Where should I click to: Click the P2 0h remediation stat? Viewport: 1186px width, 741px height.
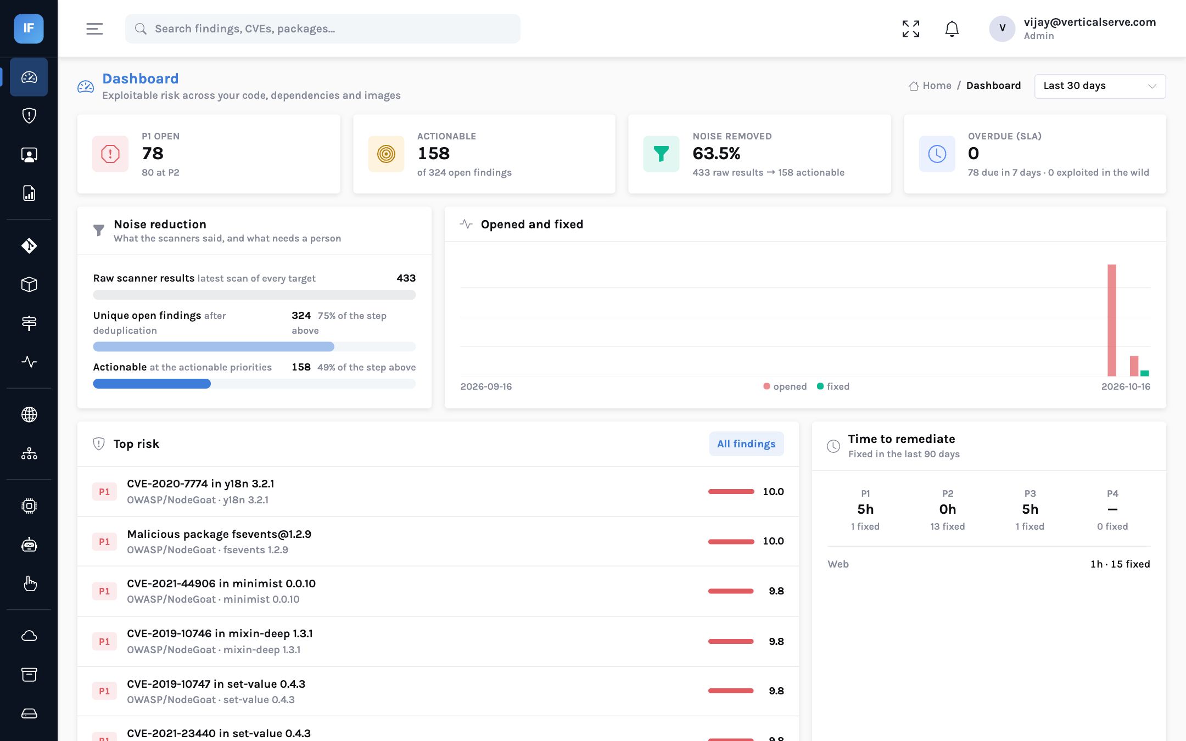pyautogui.click(x=948, y=510)
